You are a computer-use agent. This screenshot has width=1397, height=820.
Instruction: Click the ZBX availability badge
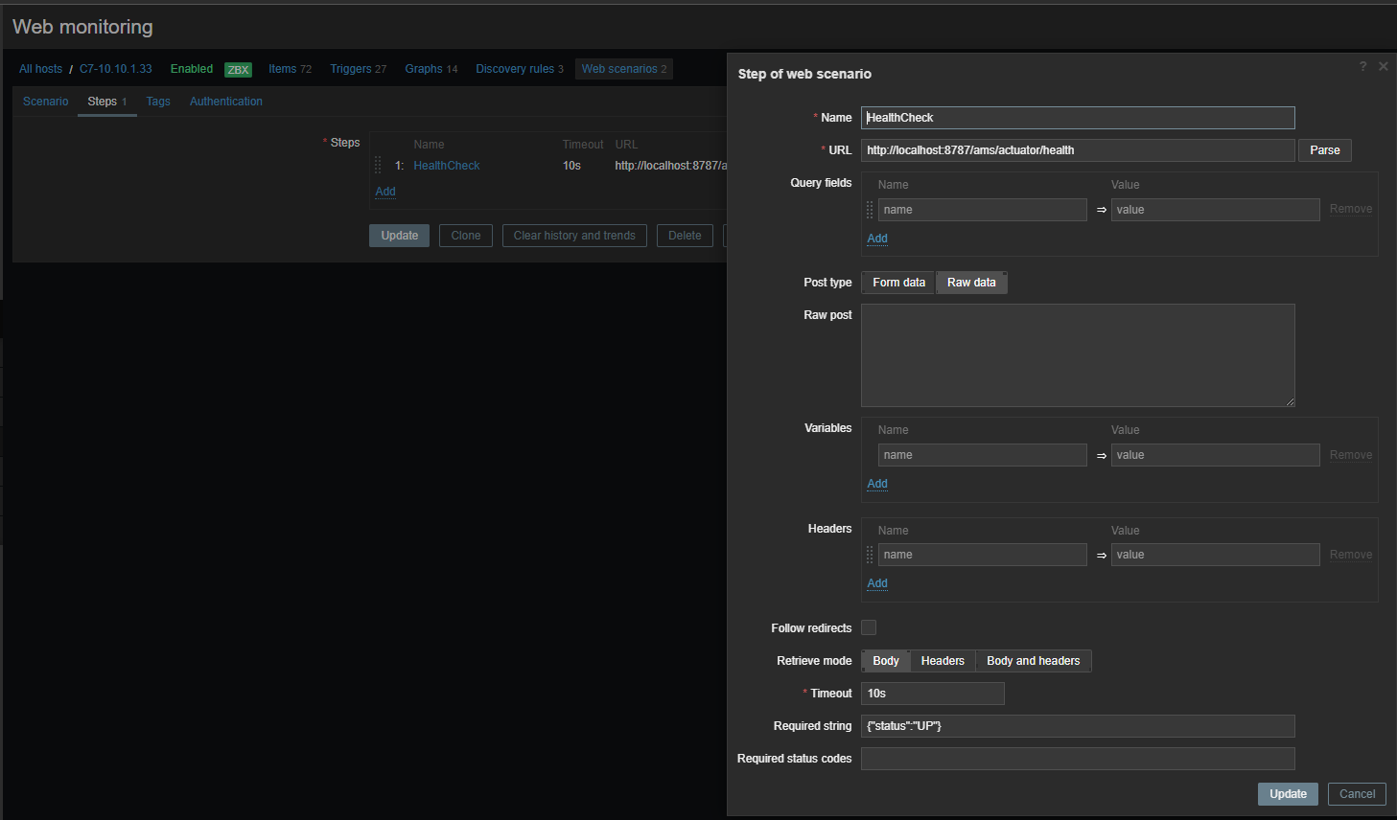238,69
